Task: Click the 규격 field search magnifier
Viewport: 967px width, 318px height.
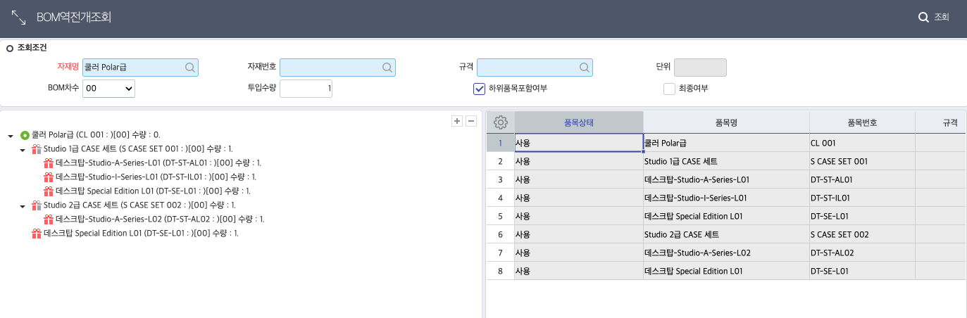Action: 584,68
